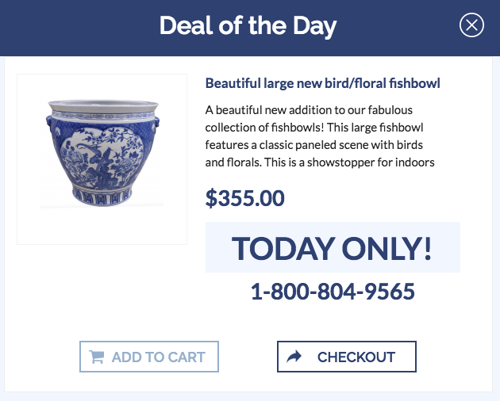Image resolution: width=500 pixels, height=401 pixels.
Task: Click the shopping cart icon
Action: coord(97,357)
